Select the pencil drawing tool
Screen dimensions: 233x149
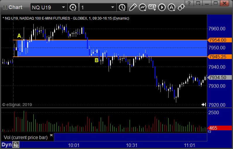(133, 7)
